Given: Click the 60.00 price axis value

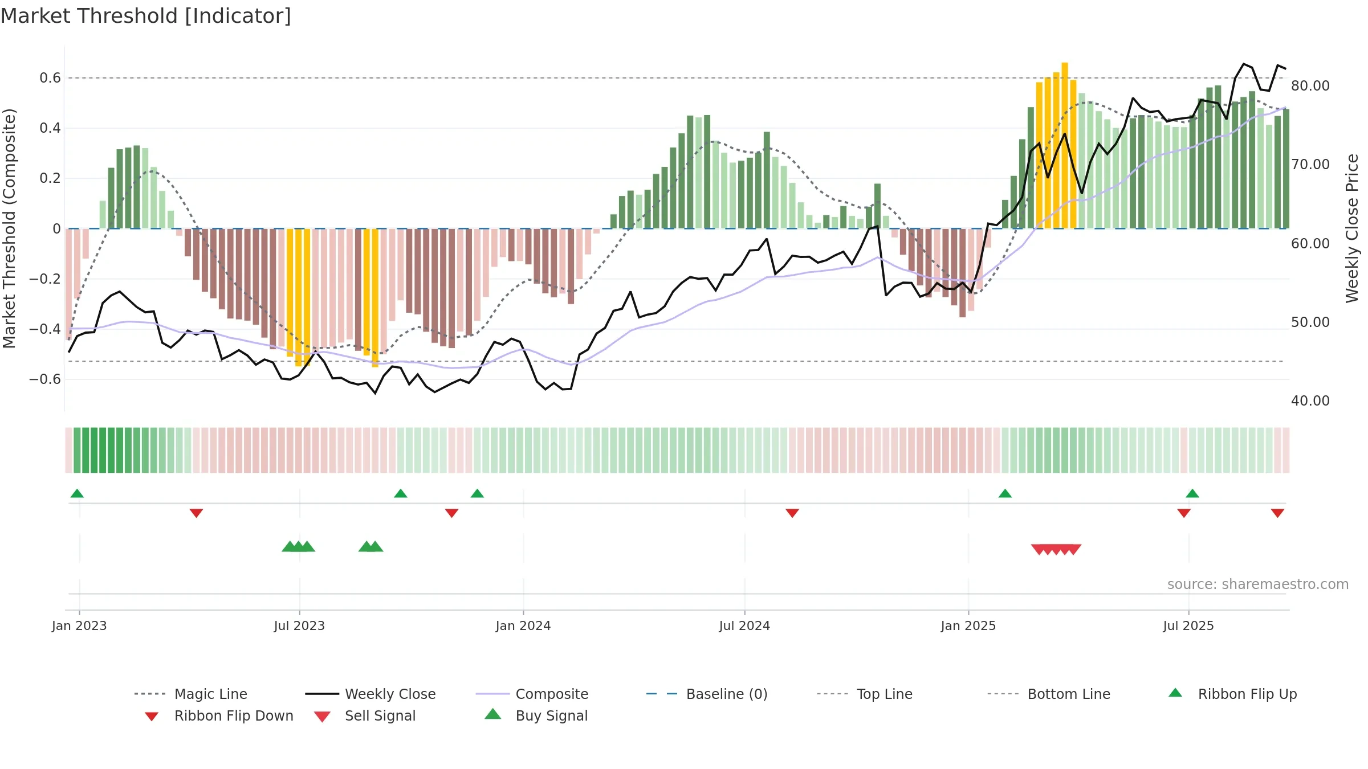Looking at the screenshot, I should click(x=1310, y=243).
